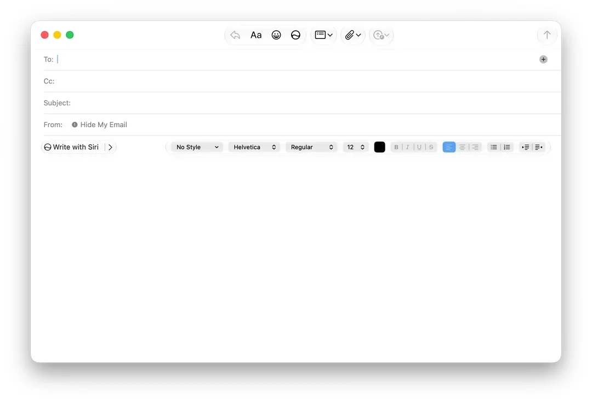Screen dimensions: 592x403
Task: Click the Siri writing tools toolbar icon
Action: point(295,35)
